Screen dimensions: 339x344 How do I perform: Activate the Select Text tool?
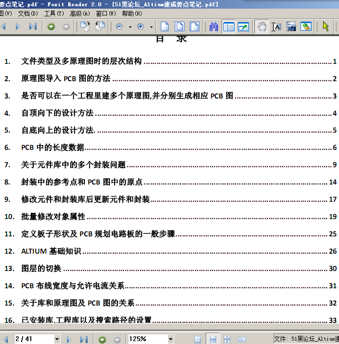pyautogui.click(x=276, y=27)
